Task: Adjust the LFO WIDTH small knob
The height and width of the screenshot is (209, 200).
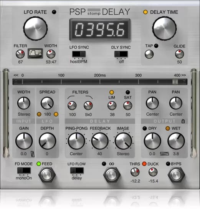Action: tap(51, 54)
